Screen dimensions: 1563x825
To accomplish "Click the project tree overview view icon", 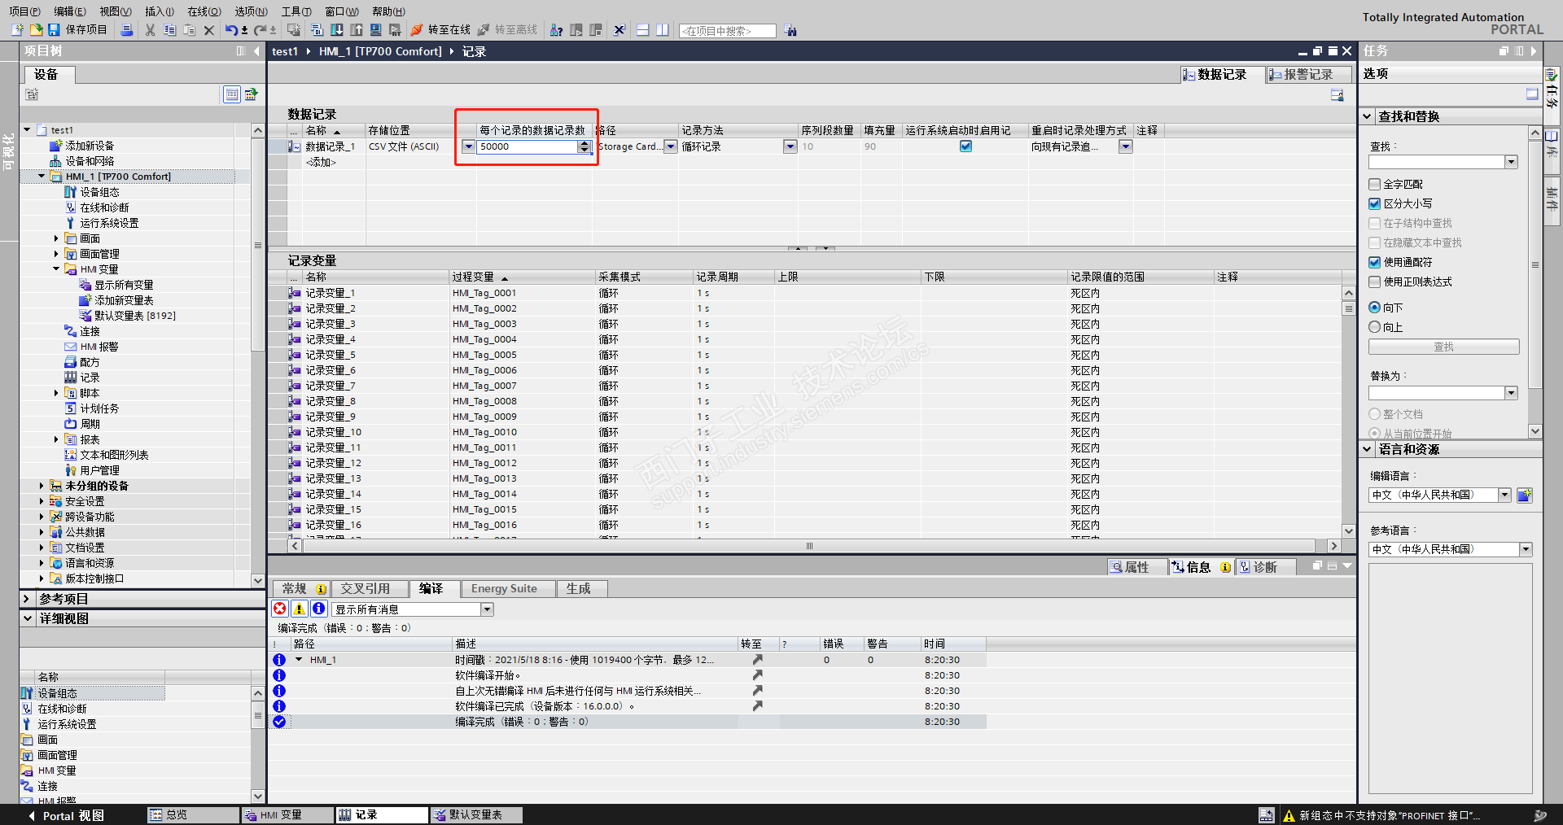I will 232,94.
